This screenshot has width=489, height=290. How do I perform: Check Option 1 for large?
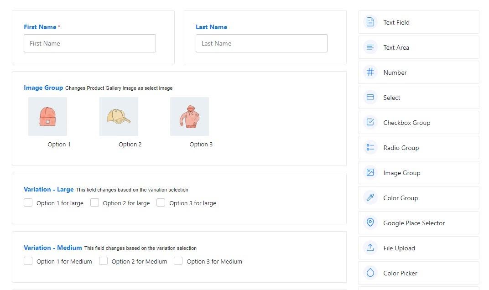tap(28, 203)
